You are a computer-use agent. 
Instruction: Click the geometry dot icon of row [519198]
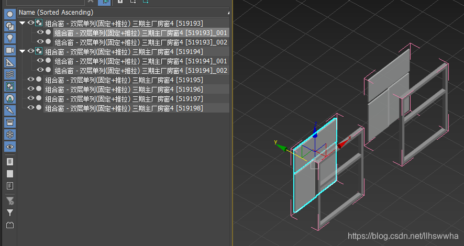(x=39, y=107)
